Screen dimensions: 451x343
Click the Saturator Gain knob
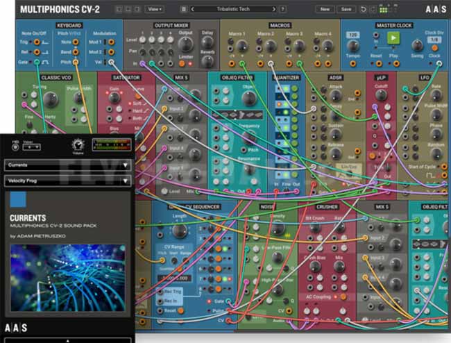[x=114, y=97]
